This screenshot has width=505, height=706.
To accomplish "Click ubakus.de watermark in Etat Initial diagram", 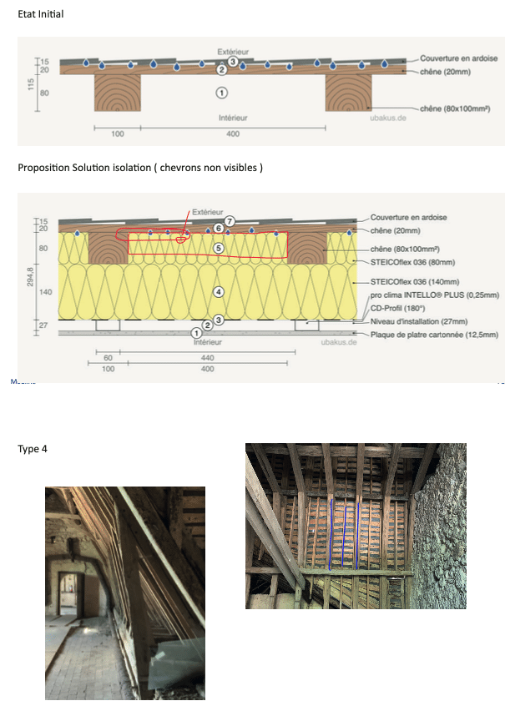I will (387, 119).
